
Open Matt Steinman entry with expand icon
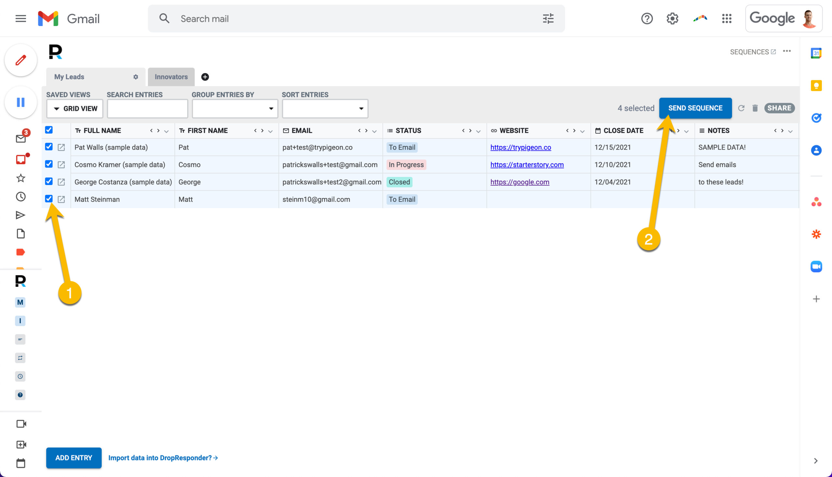[61, 199]
